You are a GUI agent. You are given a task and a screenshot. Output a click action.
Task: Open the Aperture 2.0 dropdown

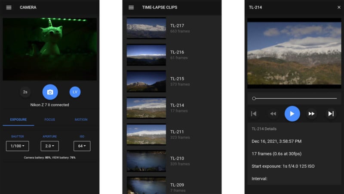[49, 146]
